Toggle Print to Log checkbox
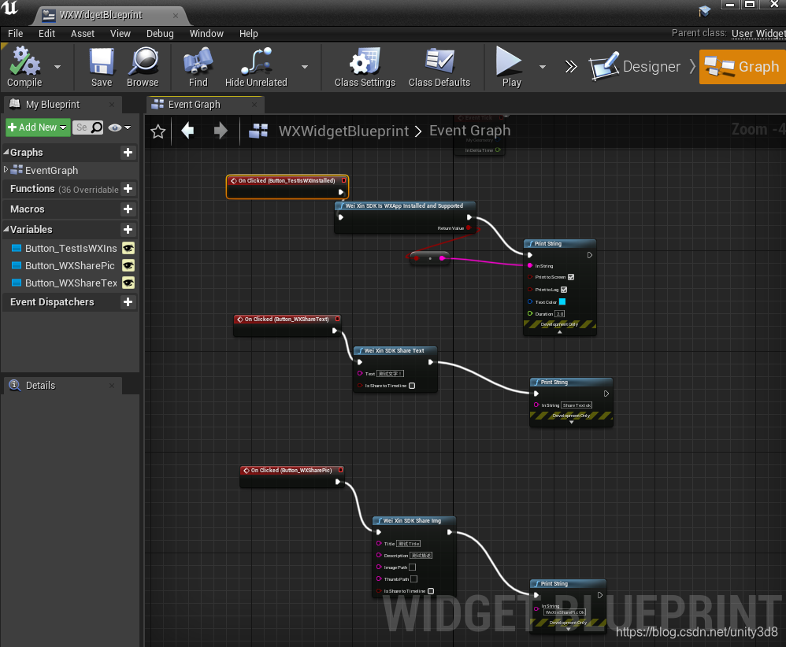The width and height of the screenshot is (786, 647). coord(564,290)
